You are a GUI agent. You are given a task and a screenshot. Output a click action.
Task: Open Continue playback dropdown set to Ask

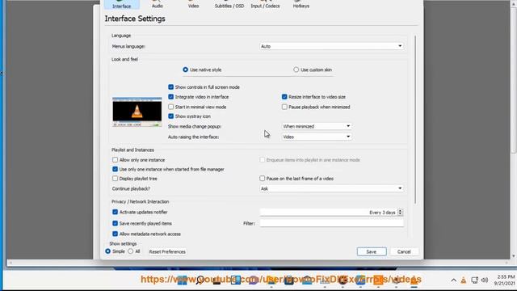pos(331,188)
